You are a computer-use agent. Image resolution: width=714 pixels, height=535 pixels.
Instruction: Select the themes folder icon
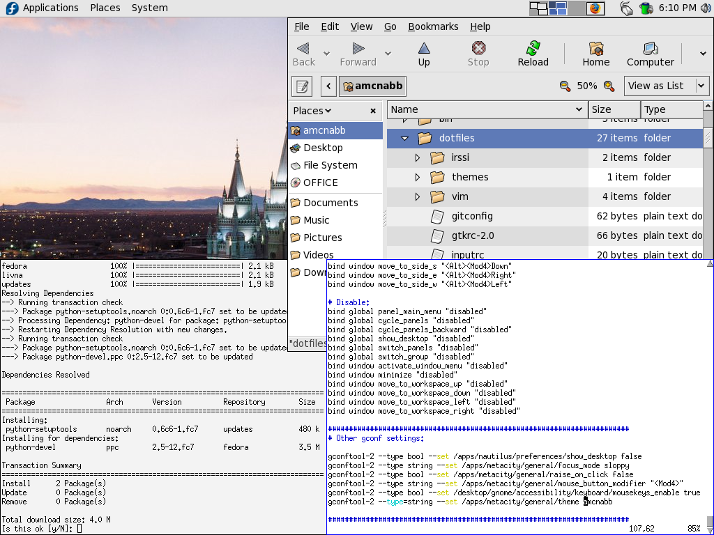pyautogui.click(x=437, y=178)
